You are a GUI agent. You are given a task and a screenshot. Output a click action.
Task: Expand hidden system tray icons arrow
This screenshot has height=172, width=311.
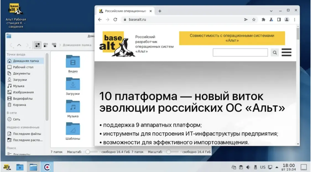(x=277, y=167)
